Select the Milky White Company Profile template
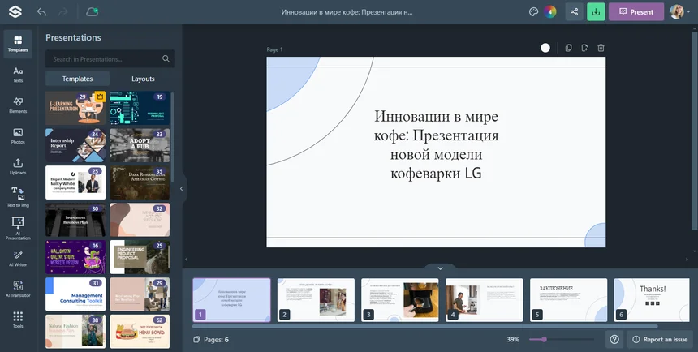Screen dimensions: 698x352 tap(75, 182)
